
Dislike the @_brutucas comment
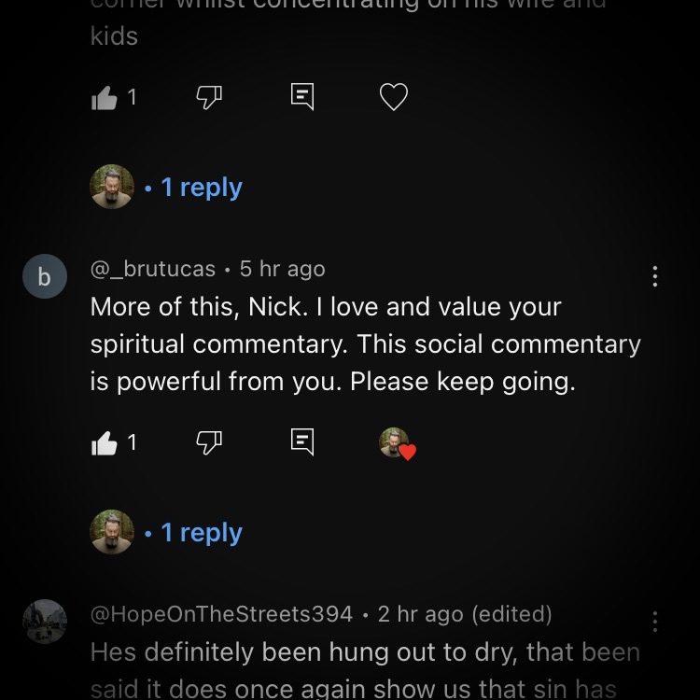point(209,443)
